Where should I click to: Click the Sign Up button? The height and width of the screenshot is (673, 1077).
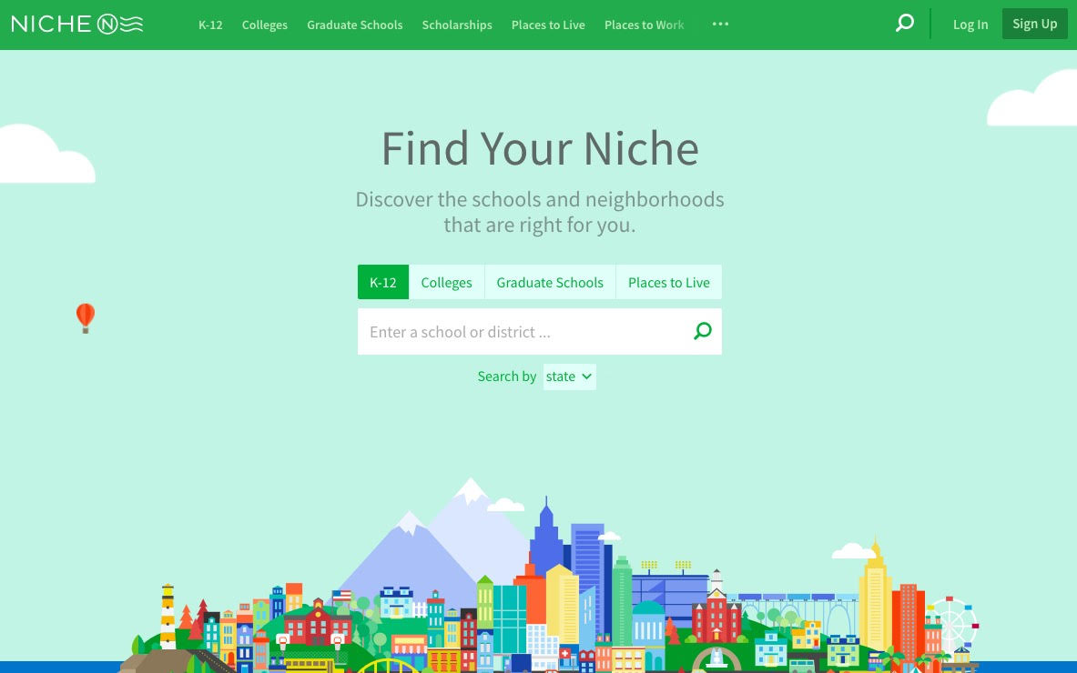[1034, 24]
